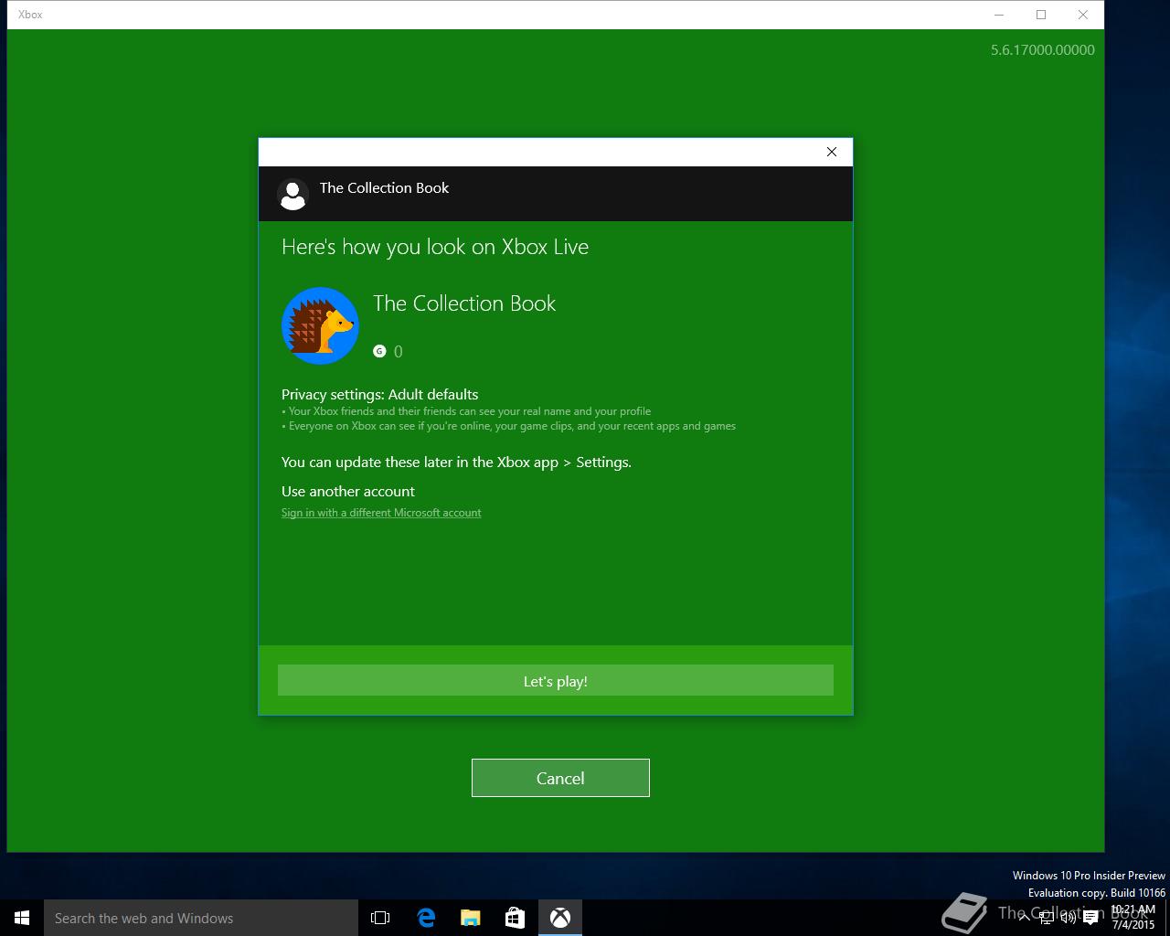The height and width of the screenshot is (936, 1170).
Task: Click the taskbar clock showing 7/4/2015
Action: pos(1133,918)
